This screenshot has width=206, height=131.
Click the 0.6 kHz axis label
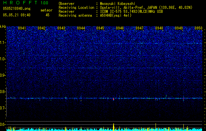3,124
